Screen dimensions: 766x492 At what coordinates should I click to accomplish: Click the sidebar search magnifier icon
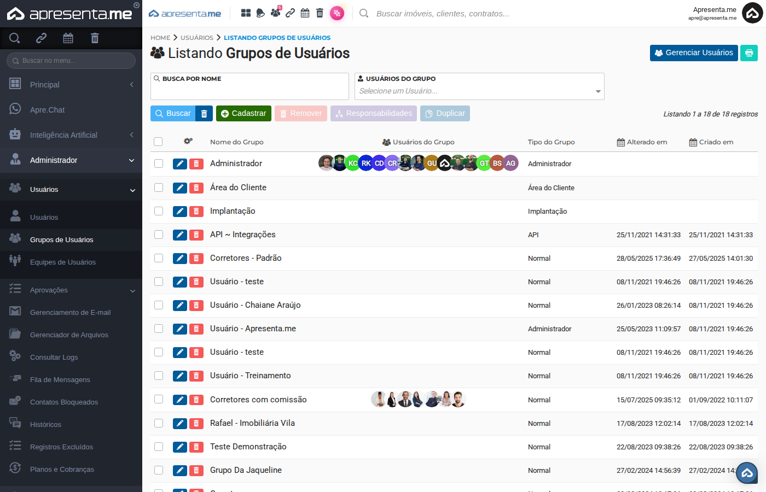tap(15, 38)
